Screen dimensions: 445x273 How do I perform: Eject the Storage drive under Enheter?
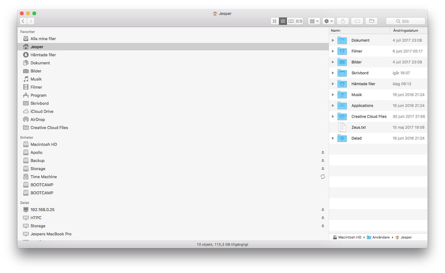click(323, 169)
